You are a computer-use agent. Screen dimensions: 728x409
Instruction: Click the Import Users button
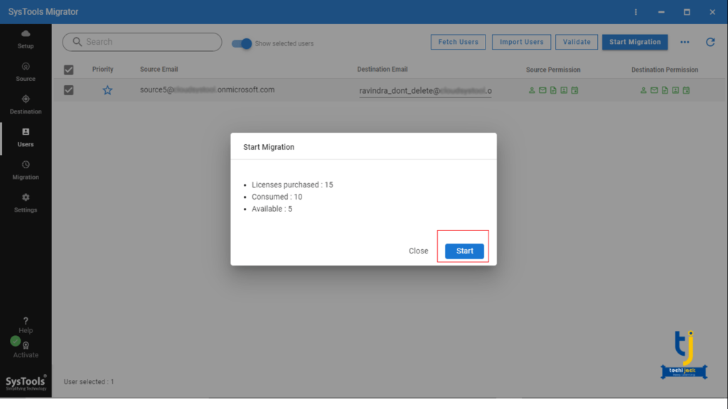pos(521,42)
